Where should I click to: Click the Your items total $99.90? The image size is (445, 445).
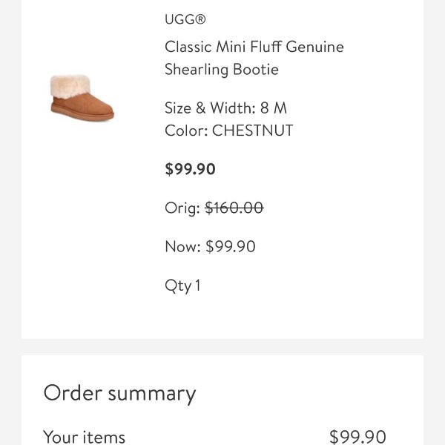coord(357,437)
